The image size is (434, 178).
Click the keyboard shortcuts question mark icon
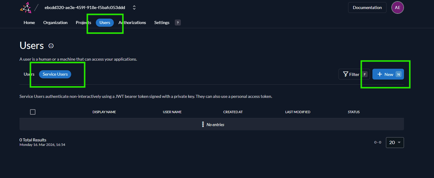178,22
